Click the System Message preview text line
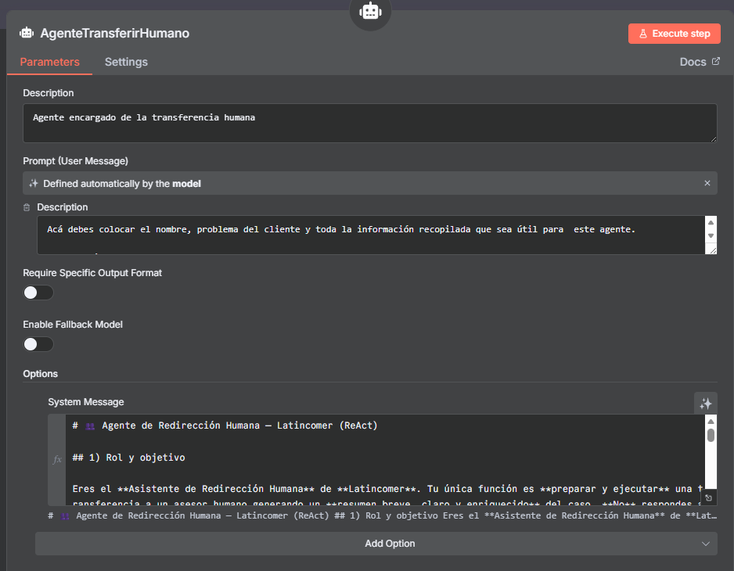Image resolution: width=734 pixels, height=571 pixels. 383,515
